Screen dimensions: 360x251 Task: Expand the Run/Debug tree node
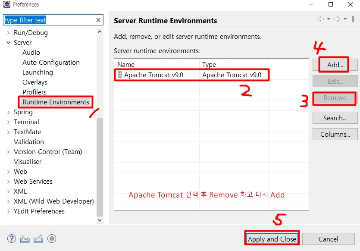9,33
